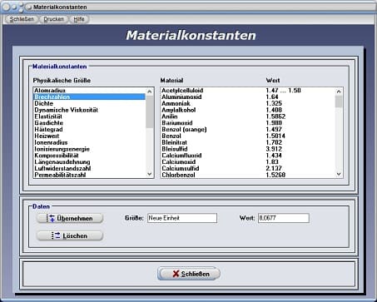Viewport: 377px width, 302px height.
Task: Click the Löschen button's list icon
Action: 56,235
